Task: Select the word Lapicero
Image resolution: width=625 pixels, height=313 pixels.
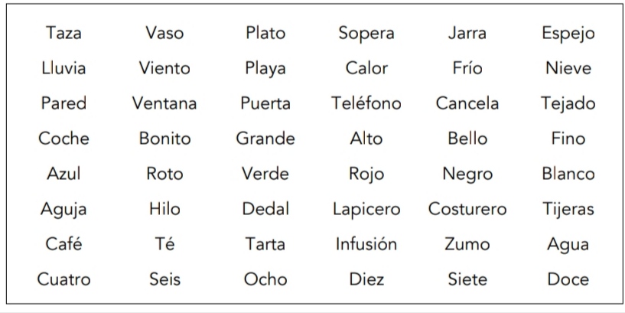Action: click(x=366, y=210)
